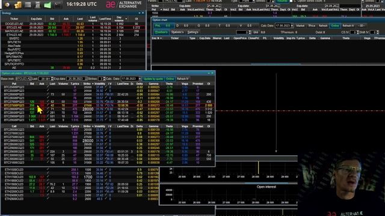This screenshot has height=216, width=385.
Task: Adjust Shift IV stepper in Option chart
Action: pos(377,32)
